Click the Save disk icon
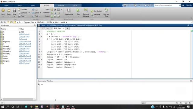This screenshot has width=193, height=109. (14, 10)
